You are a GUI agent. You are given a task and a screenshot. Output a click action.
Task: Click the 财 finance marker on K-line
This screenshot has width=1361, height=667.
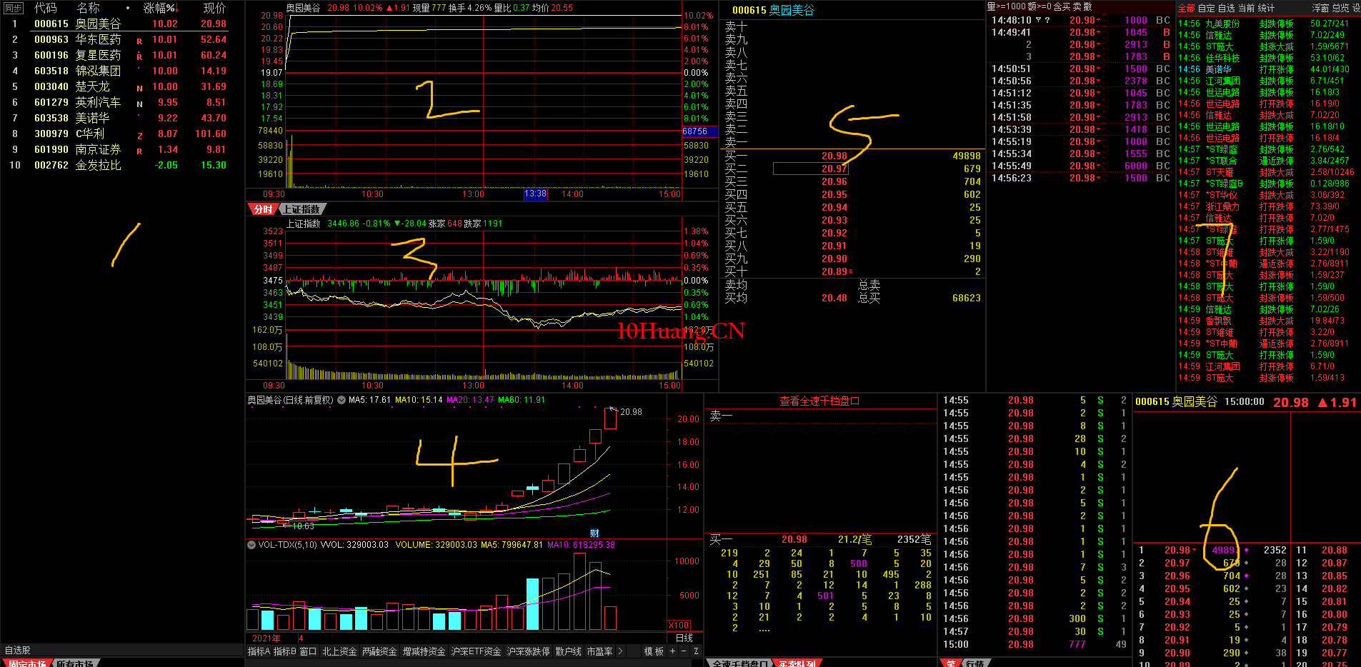coord(594,533)
